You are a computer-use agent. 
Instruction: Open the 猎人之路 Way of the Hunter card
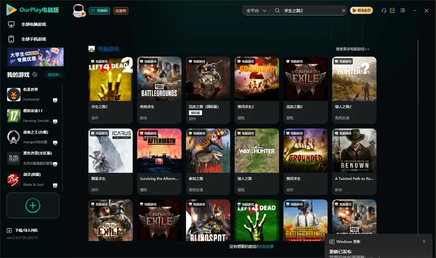(x=257, y=162)
